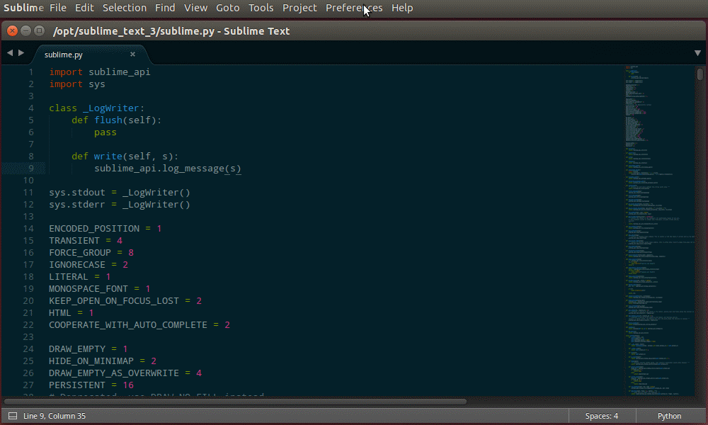708x425 pixels.
Task: Click 'sublime_api.log_message(s)' on line 9
Action: pyautogui.click(x=168, y=169)
